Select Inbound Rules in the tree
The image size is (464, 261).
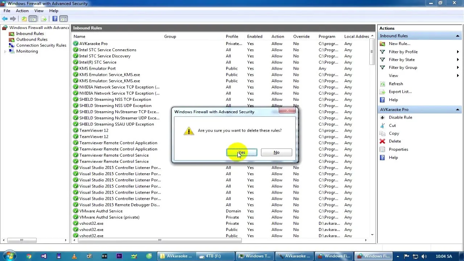tap(30, 34)
